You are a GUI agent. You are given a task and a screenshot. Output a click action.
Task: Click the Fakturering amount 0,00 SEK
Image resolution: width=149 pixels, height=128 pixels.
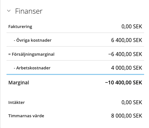coord(132,27)
